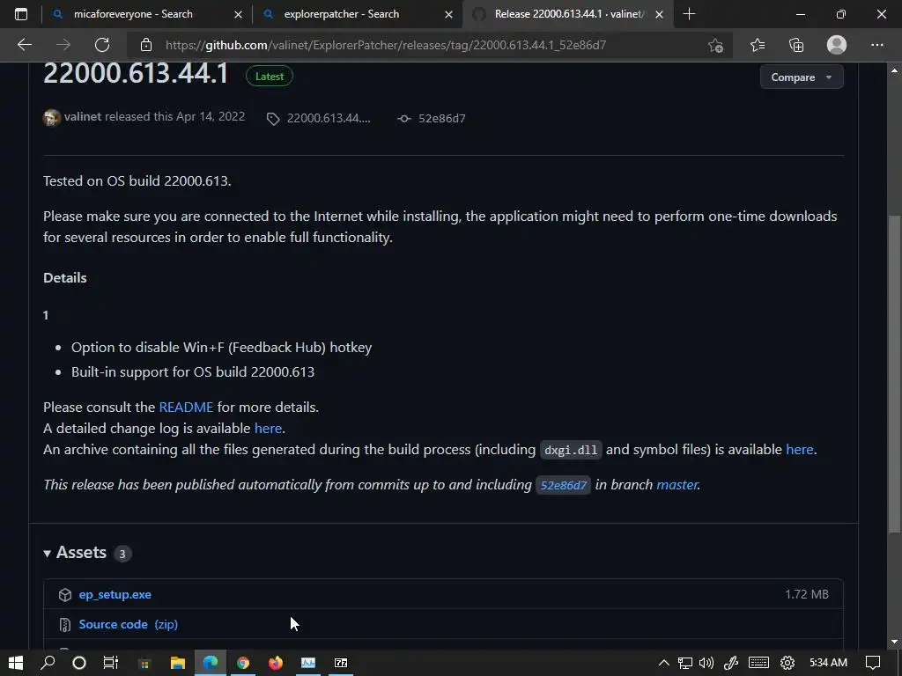Viewport: 902px width, 676px height.
Task: Open the Compare dropdown
Action: pyautogui.click(x=802, y=77)
